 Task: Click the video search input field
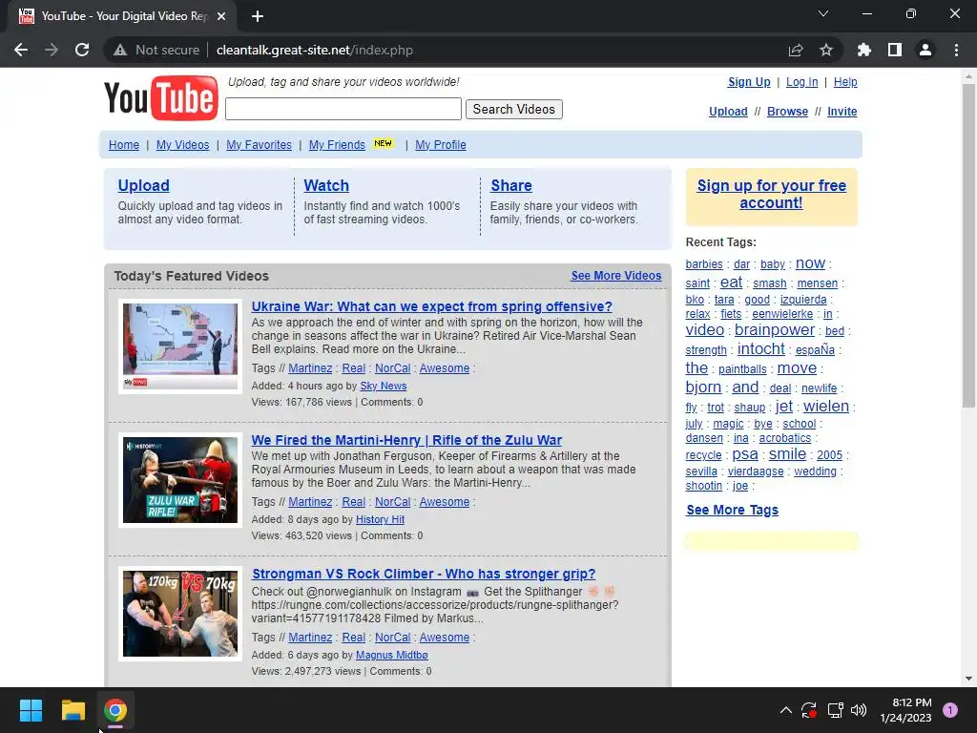343,109
